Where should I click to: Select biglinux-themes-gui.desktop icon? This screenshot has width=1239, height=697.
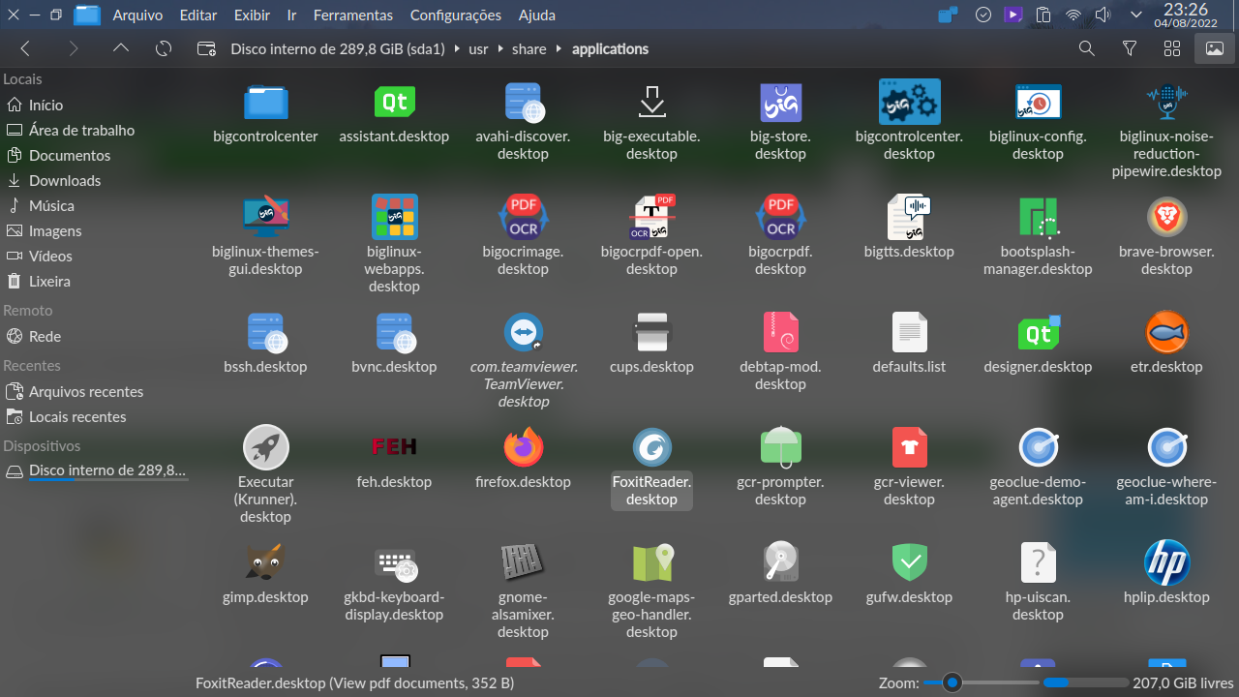(265, 217)
